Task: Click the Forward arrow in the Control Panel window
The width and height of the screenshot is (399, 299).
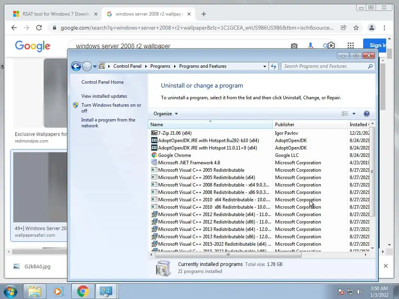Action: (87, 66)
